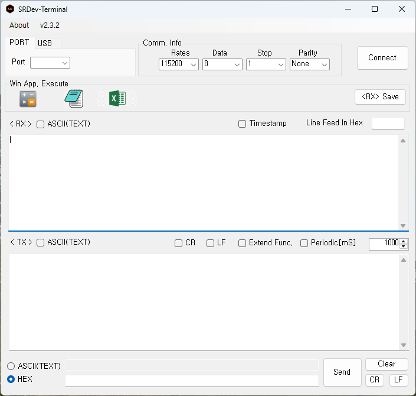Click the Connect button
Screen dimensions: 416x396
[382, 58]
